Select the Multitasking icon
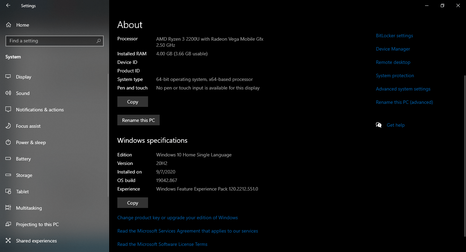The image size is (466, 252). click(x=8, y=208)
